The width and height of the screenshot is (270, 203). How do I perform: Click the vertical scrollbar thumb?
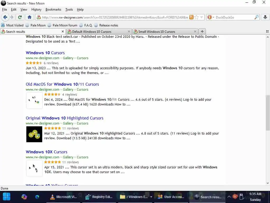[268, 113]
